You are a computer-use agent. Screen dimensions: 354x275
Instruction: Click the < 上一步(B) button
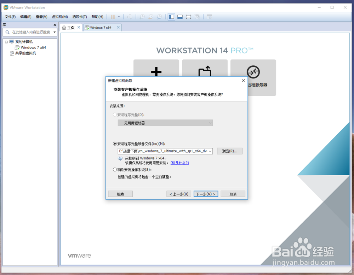tap(179, 194)
